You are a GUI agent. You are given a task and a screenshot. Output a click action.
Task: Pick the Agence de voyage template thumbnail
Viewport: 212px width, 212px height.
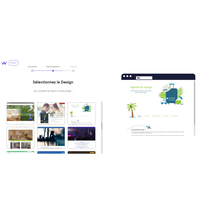[x=81, y=113]
